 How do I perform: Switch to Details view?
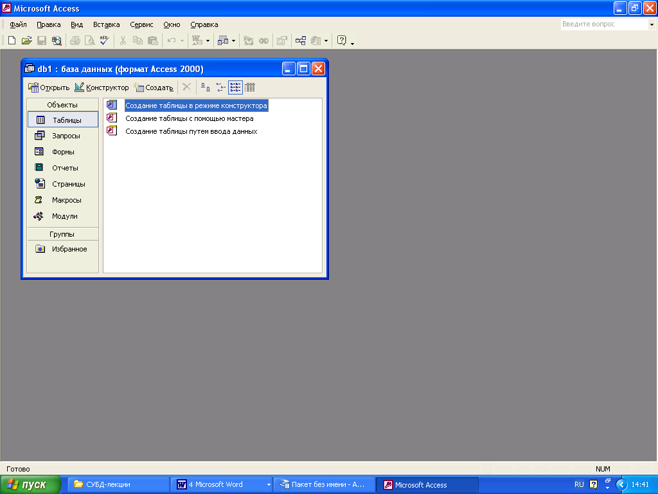pos(250,87)
